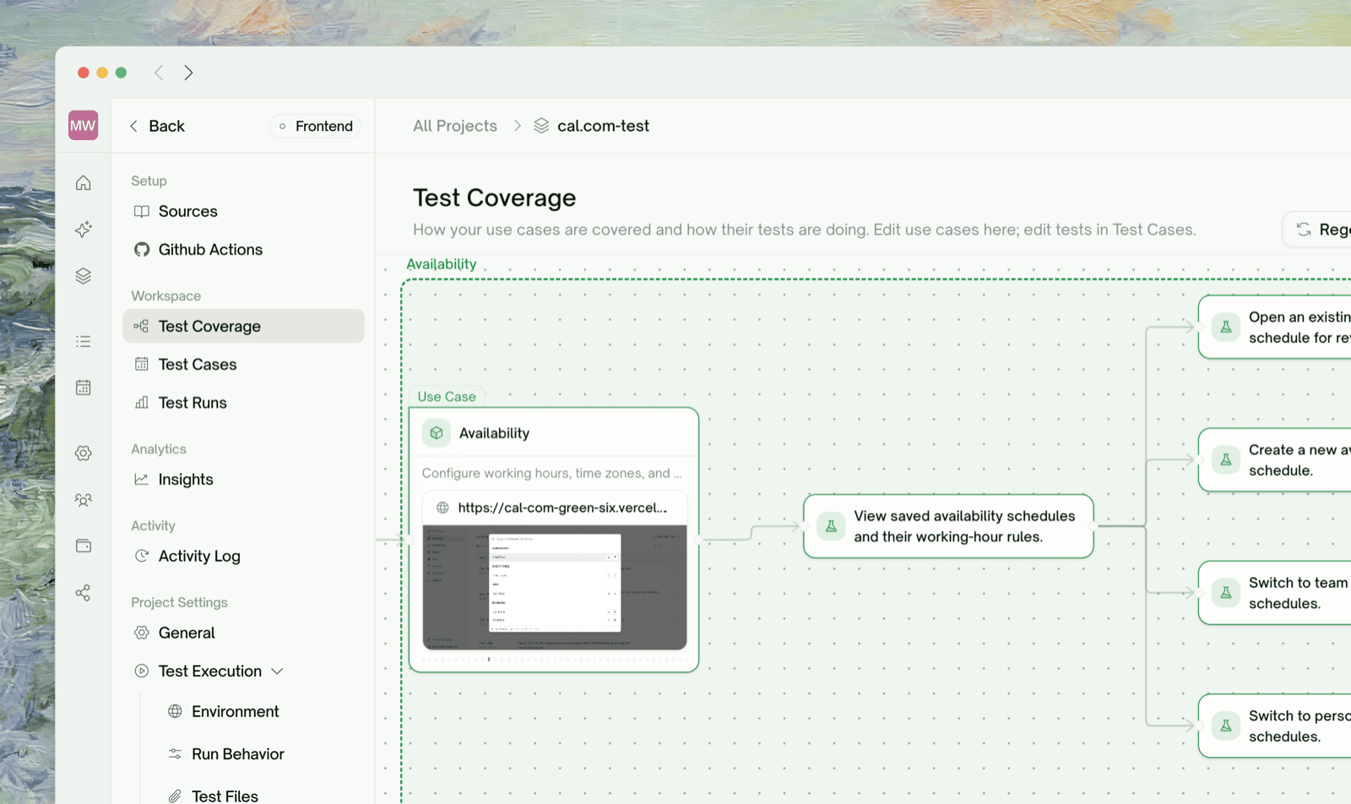Open General project settings
1351x804 pixels.
(x=244, y=633)
